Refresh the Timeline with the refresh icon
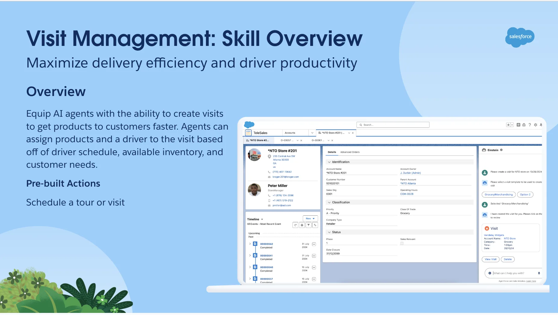Screen dimensions: 558x315 [x=295, y=225]
